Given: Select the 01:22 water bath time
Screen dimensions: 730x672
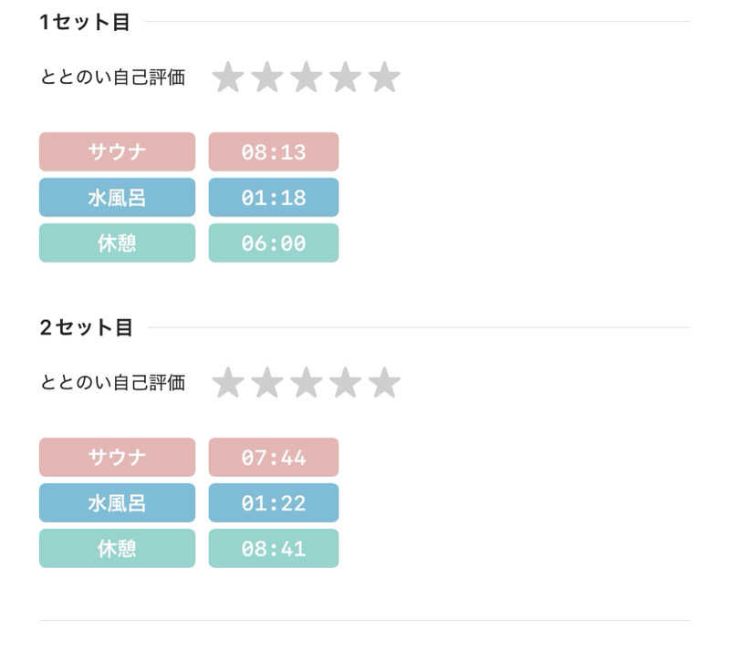Looking at the screenshot, I should 274,502.
